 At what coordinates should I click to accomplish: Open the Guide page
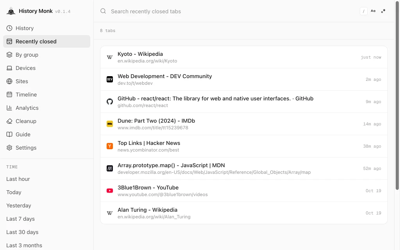click(x=47, y=134)
